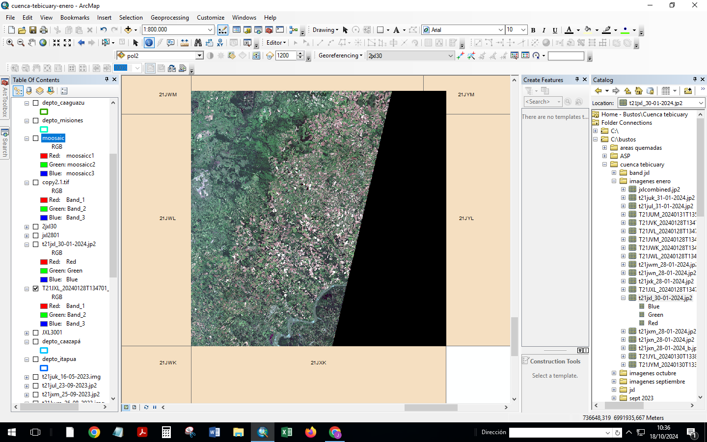Select the Zoom In tool

coord(10,43)
